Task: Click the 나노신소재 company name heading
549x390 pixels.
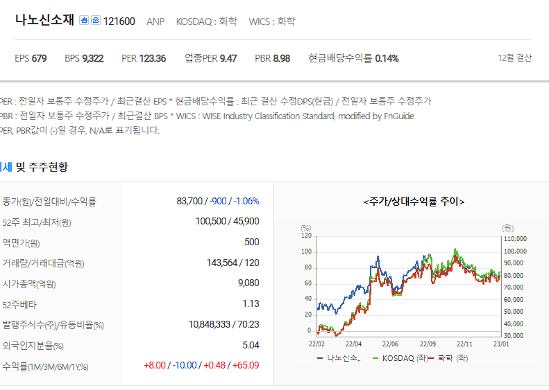Action: coord(44,20)
